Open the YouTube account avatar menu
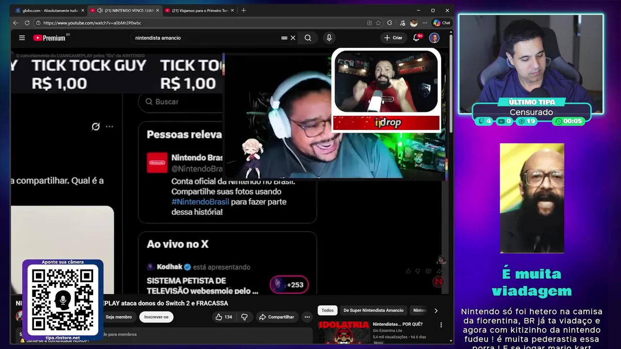This screenshot has height=349, width=621. (434, 38)
